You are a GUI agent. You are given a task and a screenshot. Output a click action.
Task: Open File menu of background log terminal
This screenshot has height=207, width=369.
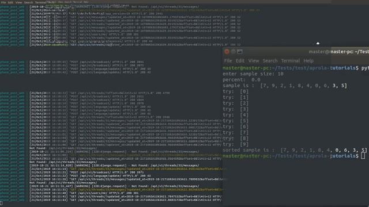pos(3,2)
